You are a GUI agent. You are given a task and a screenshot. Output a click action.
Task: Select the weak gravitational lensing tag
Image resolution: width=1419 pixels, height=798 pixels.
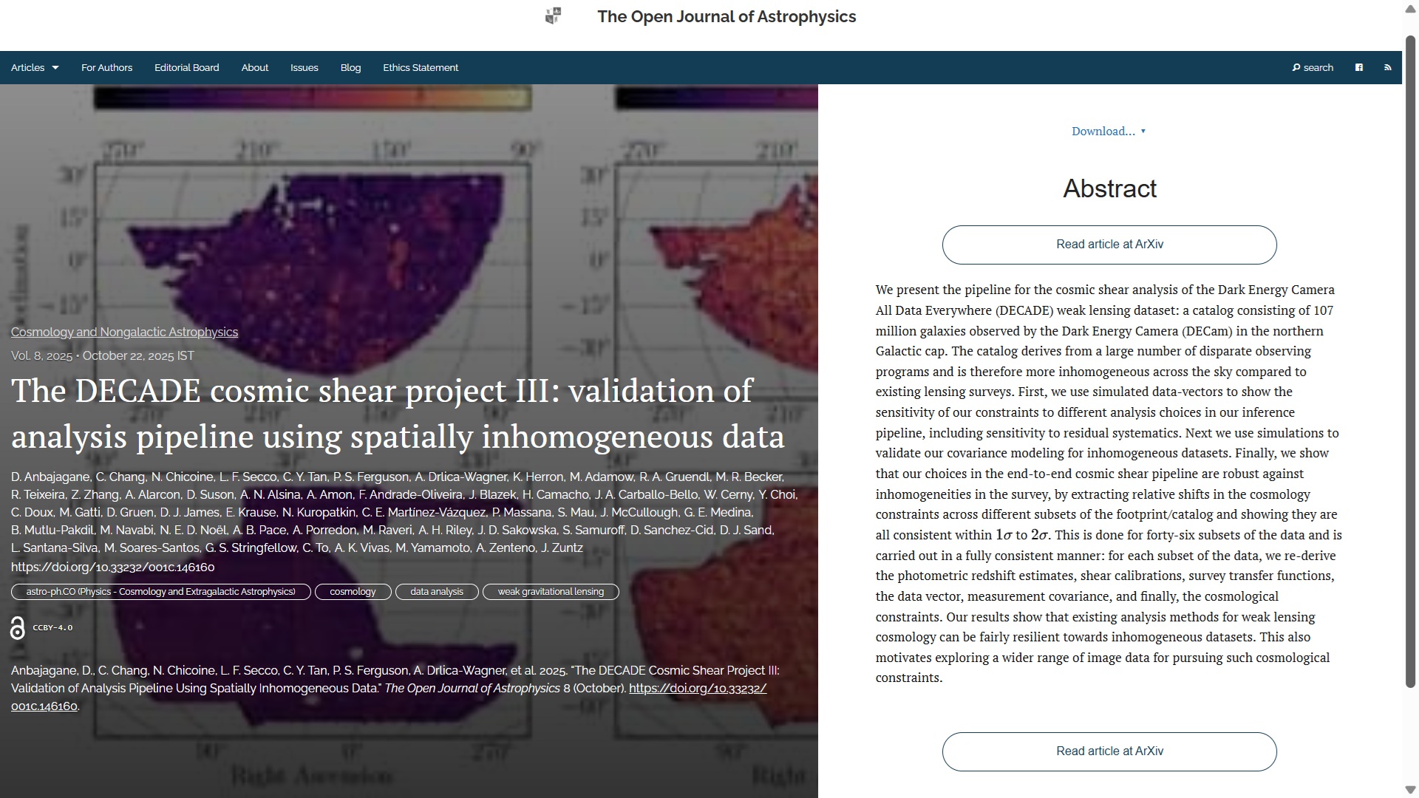coord(550,592)
